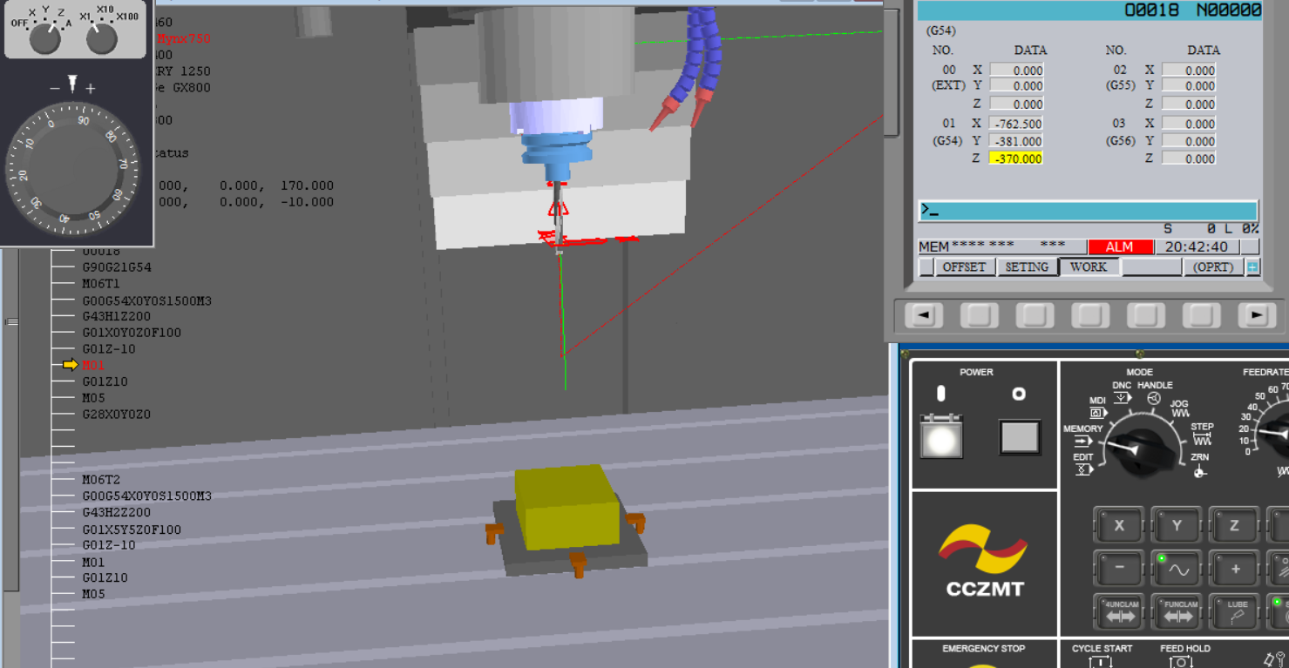Click the yellow workpiece block
The width and height of the screenshot is (1289, 668).
click(567, 508)
